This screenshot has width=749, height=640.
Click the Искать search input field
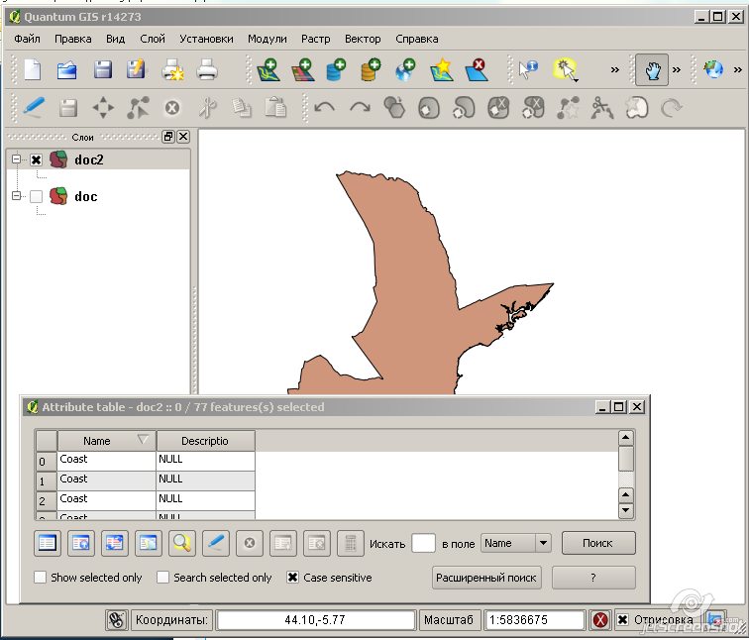tap(423, 544)
